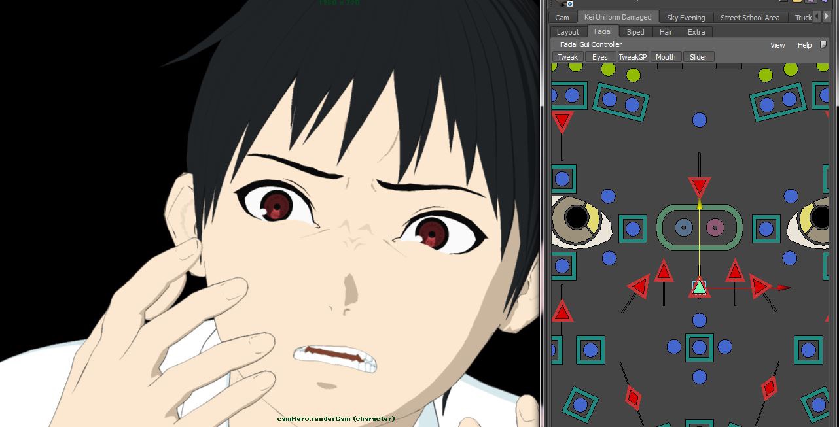Image resolution: width=839 pixels, height=427 pixels.
Task: Select upright teal square left of mouth
Action: [x=590, y=350]
